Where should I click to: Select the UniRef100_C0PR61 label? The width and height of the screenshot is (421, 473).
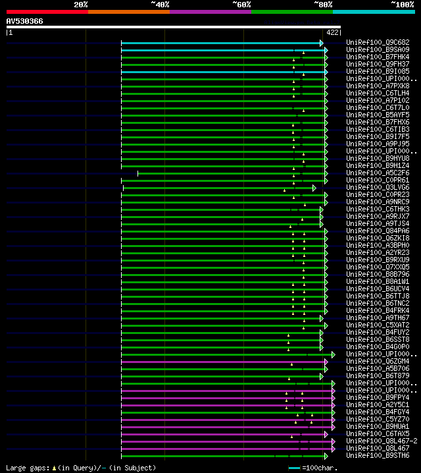378,180
